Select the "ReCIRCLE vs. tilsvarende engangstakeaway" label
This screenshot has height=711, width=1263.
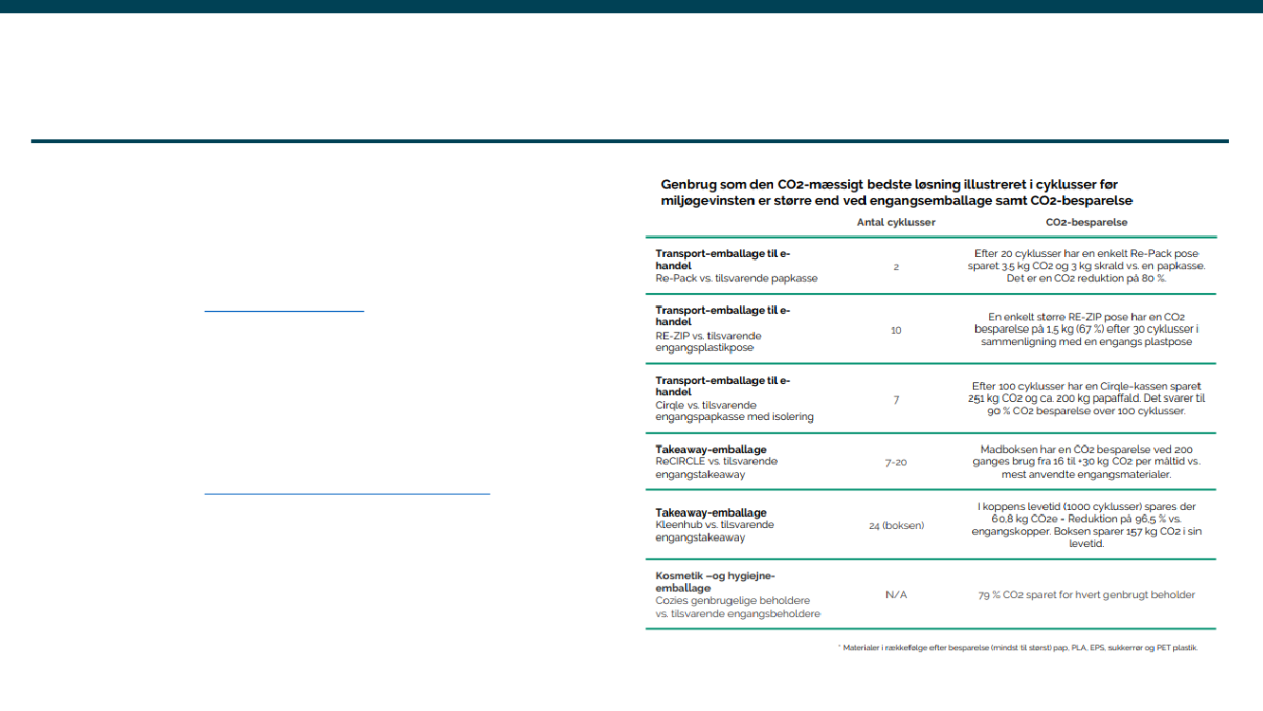(x=716, y=467)
